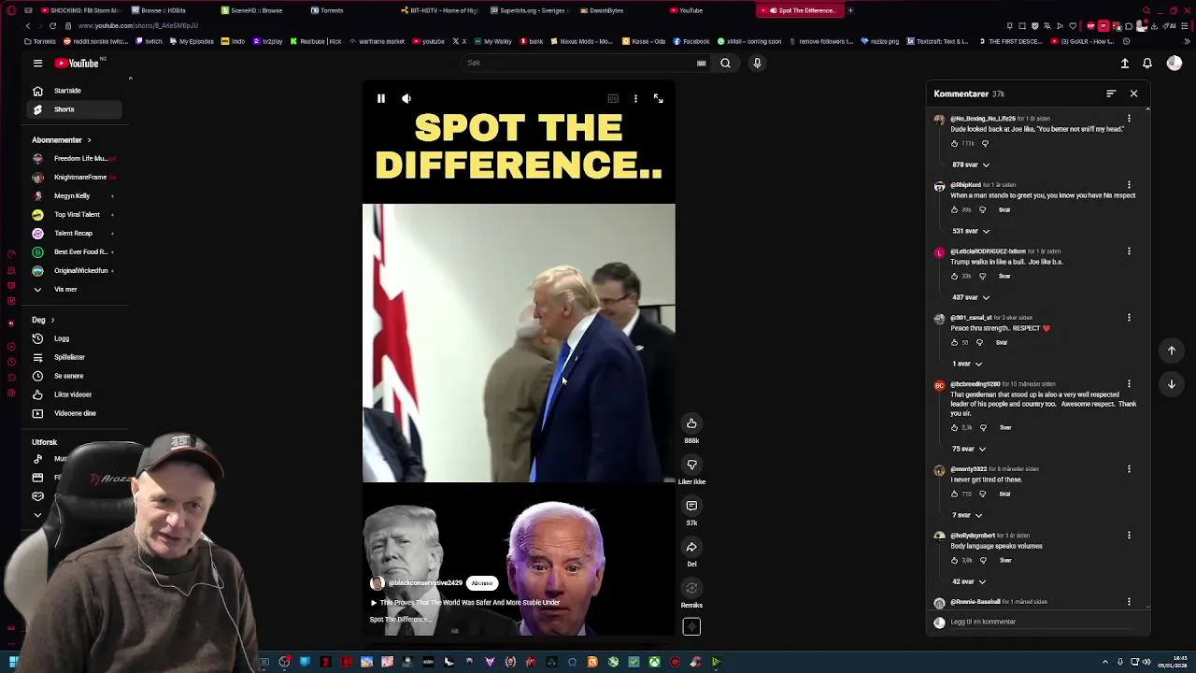Share the short with Del button
The width and height of the screenshot is (1196, 673).
(x=691, y=547)
